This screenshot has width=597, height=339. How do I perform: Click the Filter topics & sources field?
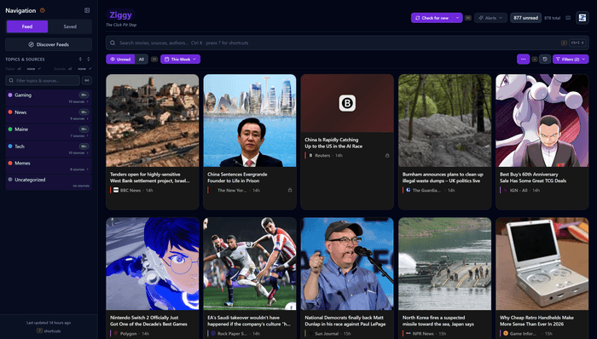pos(43,81)
